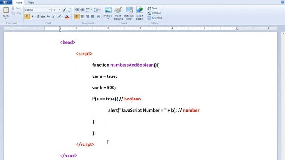
Task: Click the 'numbersAndBoolean' function name
Action: click(132, 65)
